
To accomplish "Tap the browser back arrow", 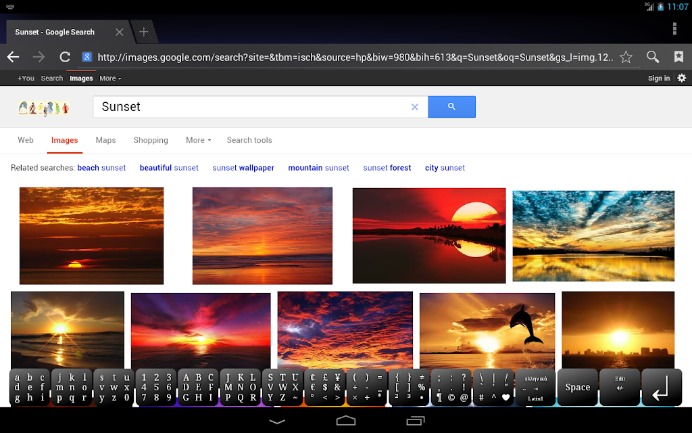I will (x=13, y=58).
